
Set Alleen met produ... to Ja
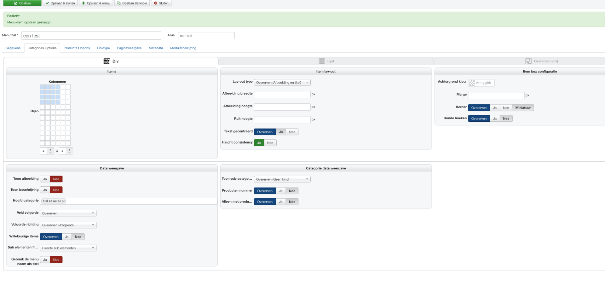pos(280,202)
